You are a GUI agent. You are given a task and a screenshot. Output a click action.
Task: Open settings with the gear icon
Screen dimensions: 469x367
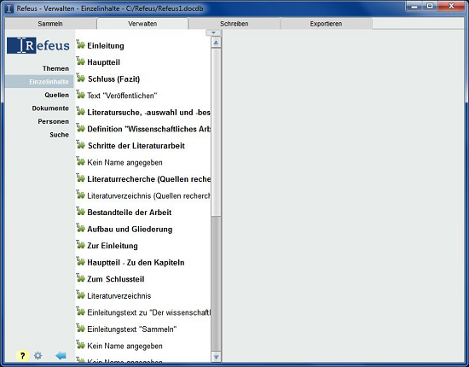pyautogui.click(x=38, y=356)
